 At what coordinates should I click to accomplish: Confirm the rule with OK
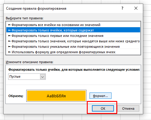[x=103, y=109]
